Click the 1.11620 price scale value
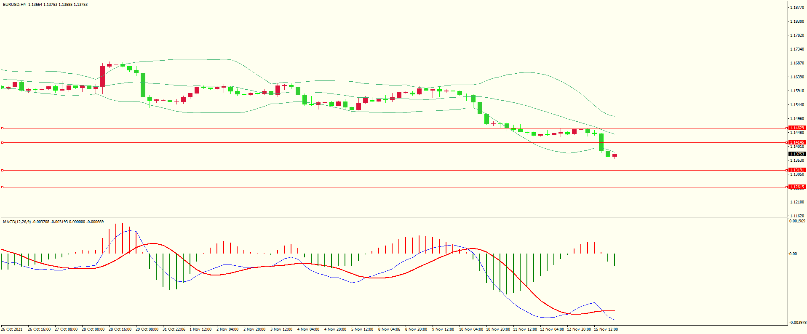The width and height of the screenshot is (807, 334). coord(797,216)
